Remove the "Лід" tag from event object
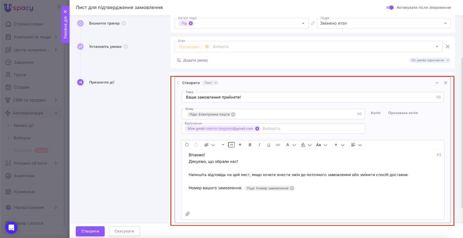Viewport: 463px width, 238px height. [x=191, y=23]
